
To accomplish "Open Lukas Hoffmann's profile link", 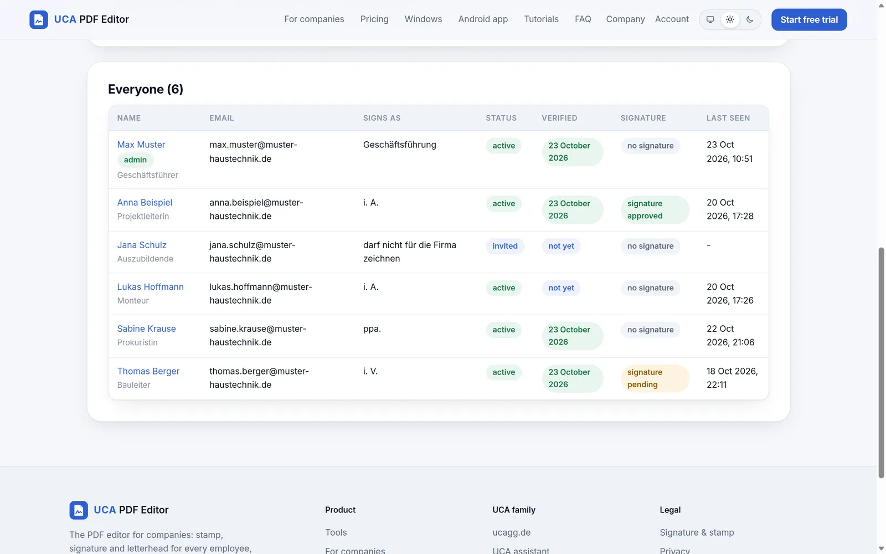I will [x=150, y=287].
